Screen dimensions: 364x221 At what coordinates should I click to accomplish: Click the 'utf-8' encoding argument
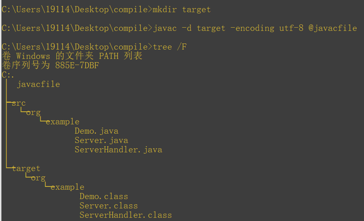[x=291, y=28]
